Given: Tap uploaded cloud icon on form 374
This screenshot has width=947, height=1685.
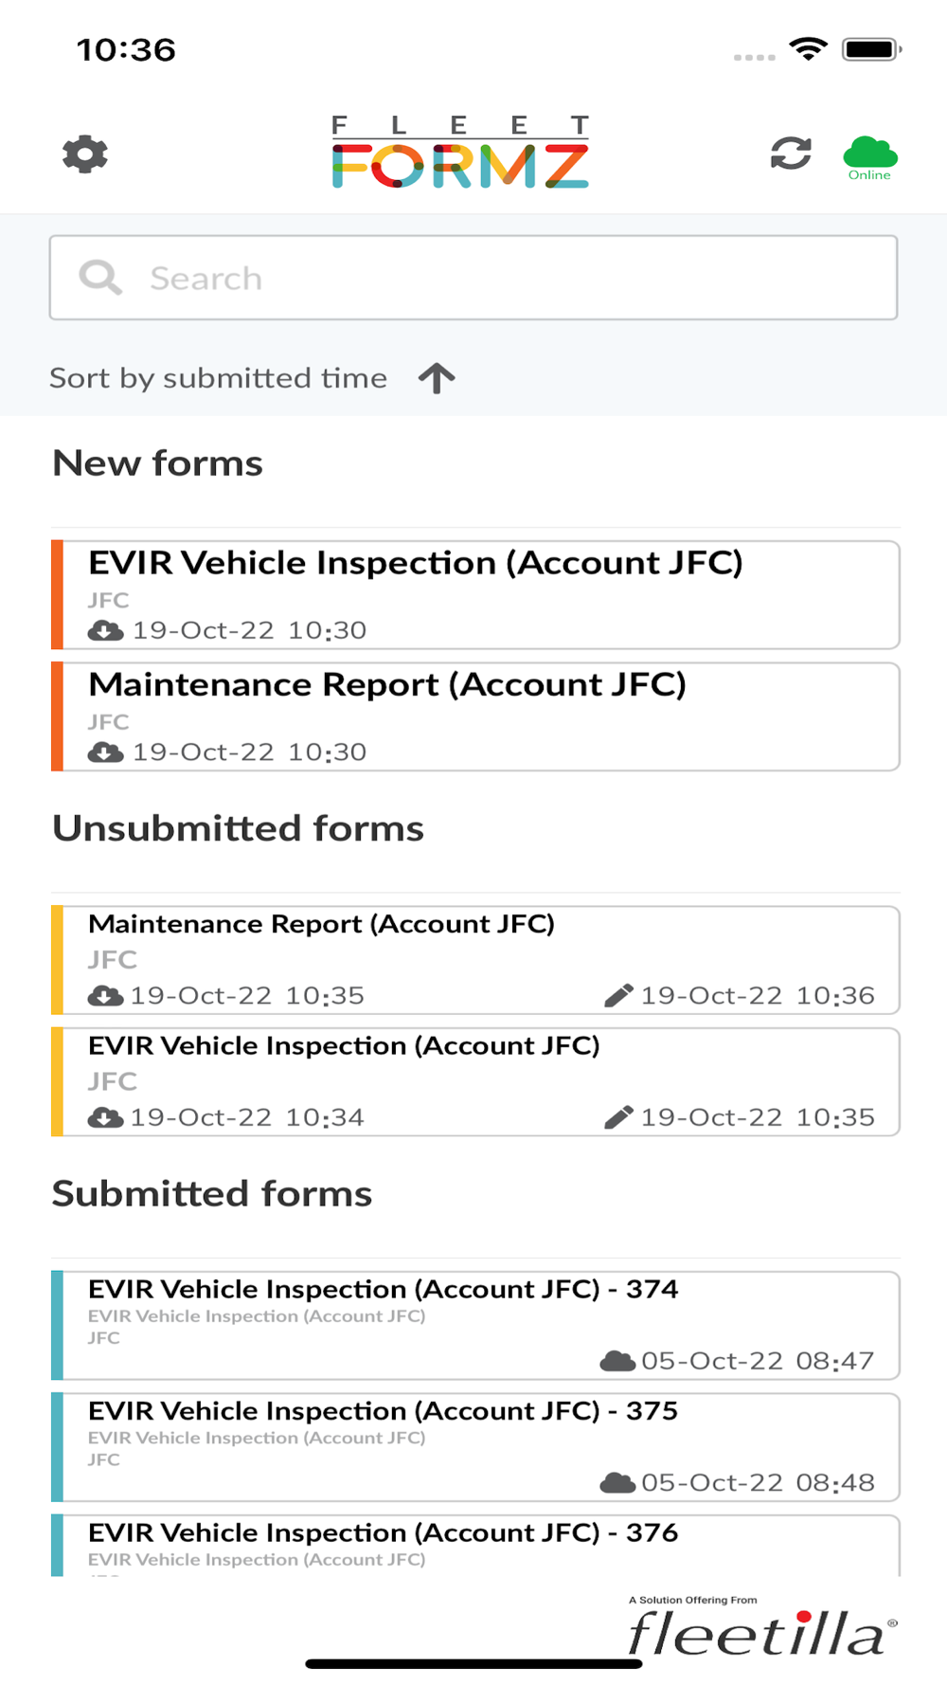Looking at the screenshot, I should [617, 1361].
